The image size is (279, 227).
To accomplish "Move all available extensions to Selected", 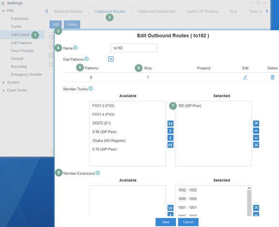I will tap(170, 208).
